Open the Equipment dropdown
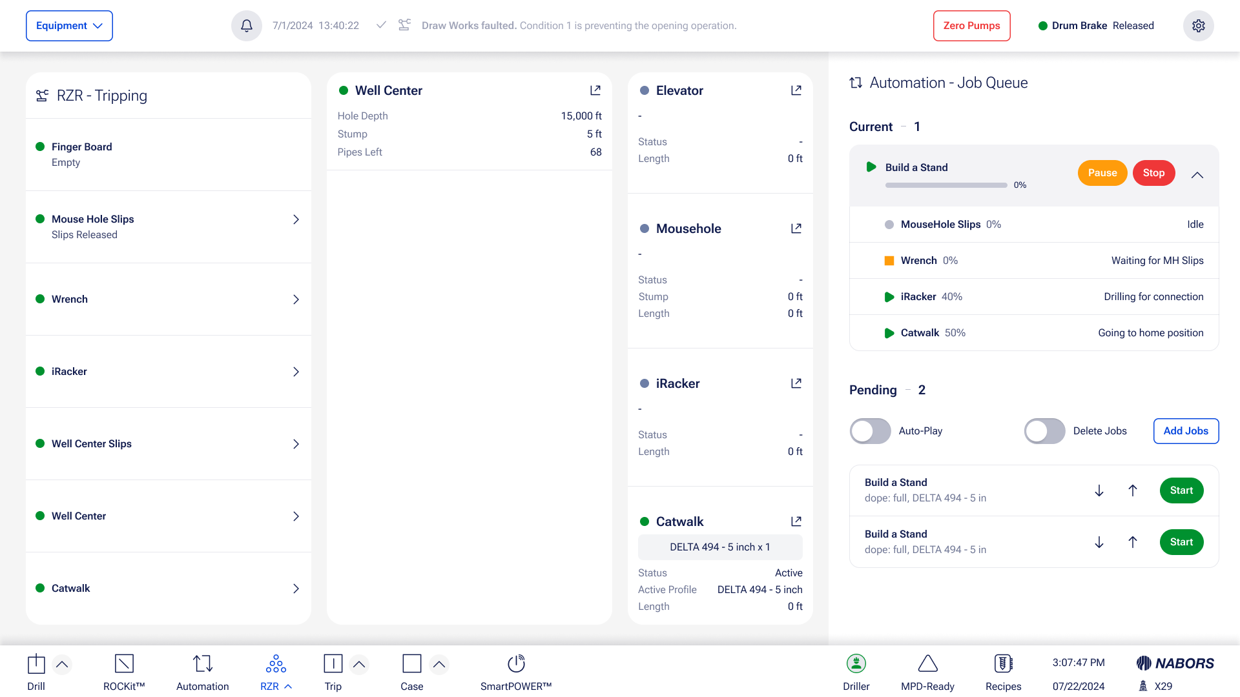 pos(69,26)
